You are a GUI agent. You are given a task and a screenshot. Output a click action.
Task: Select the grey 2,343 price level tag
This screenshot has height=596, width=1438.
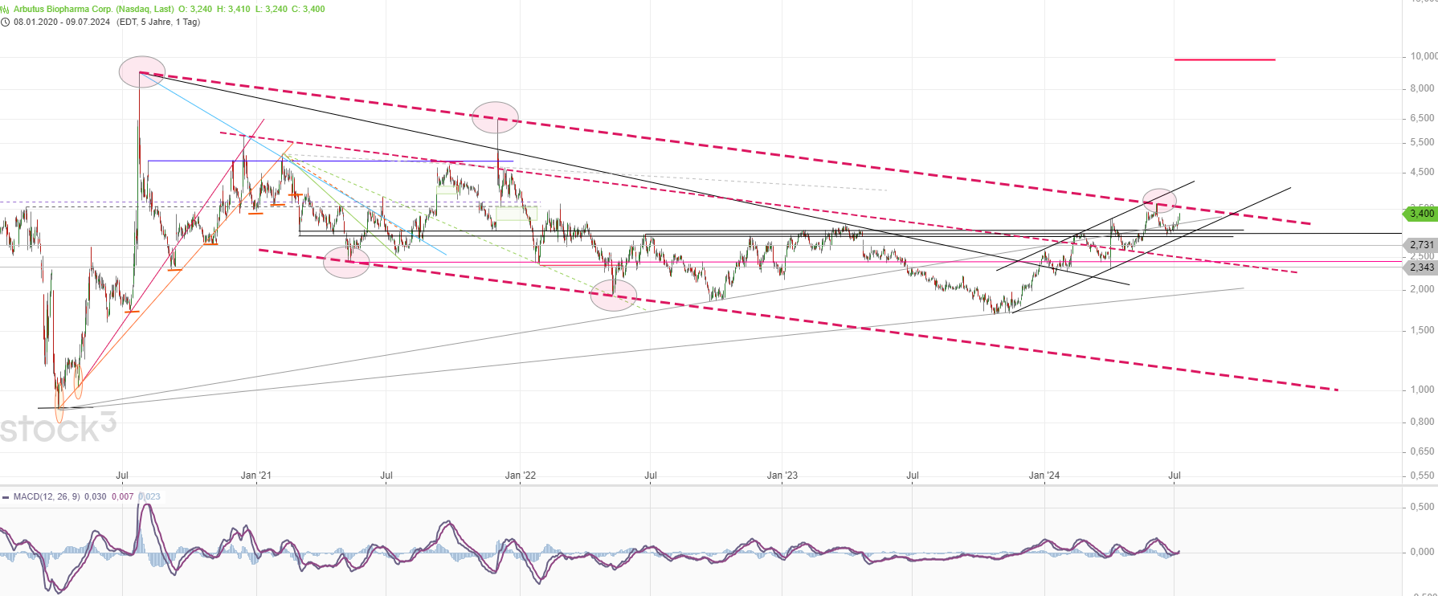pos(1420,267)
